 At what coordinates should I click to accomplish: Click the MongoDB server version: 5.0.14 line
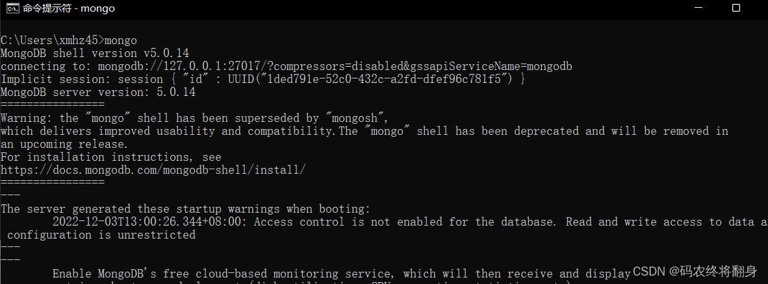pos(98,92)
